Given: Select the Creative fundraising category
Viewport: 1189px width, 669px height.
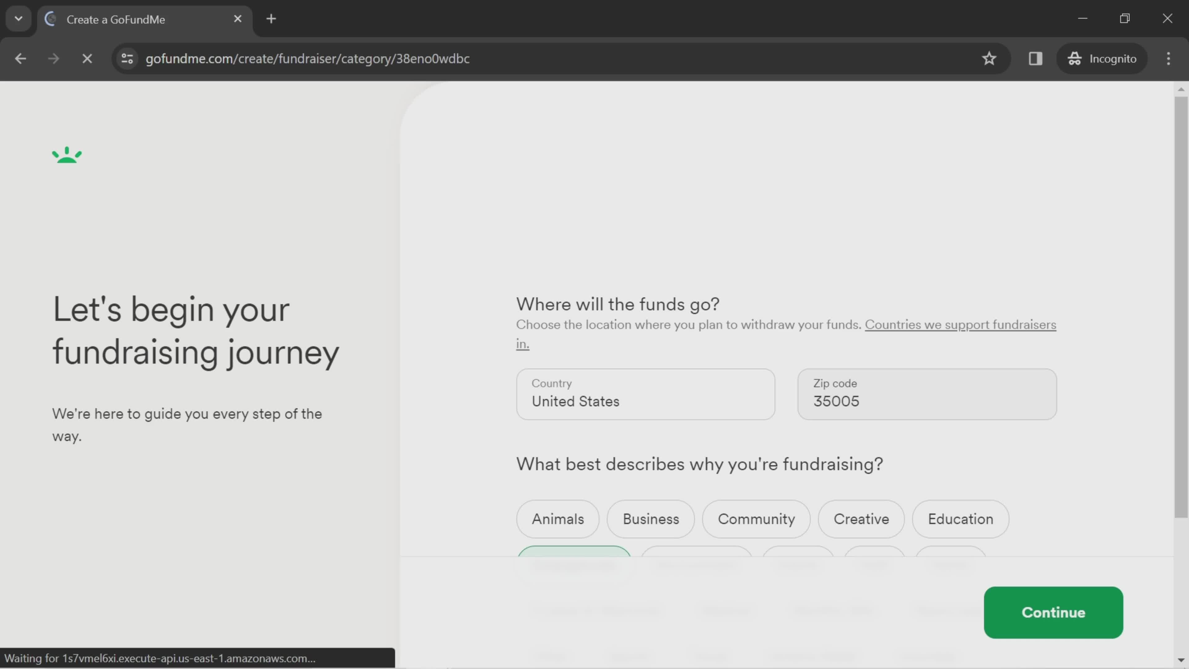Looking at the screenshot, I should [x=861, y=519].
